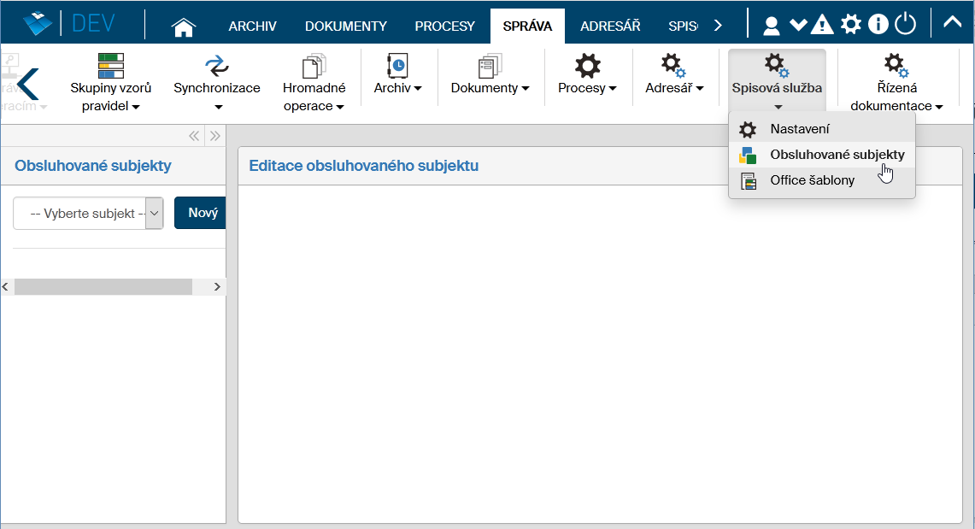
Task: Open the user profile icon
Action: [x=771, y=25]
